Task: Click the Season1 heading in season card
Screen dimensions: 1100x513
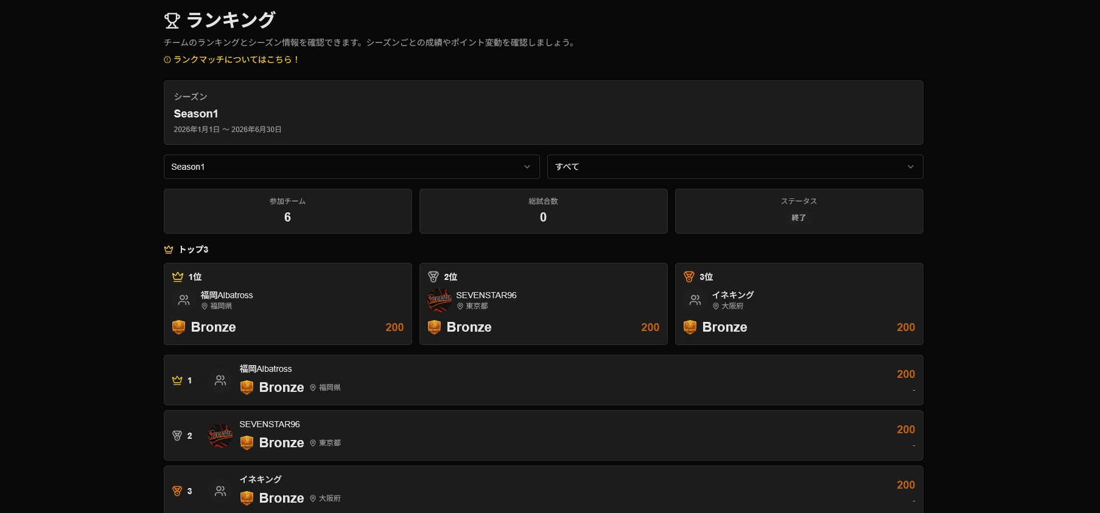Action: coord(196,114)
